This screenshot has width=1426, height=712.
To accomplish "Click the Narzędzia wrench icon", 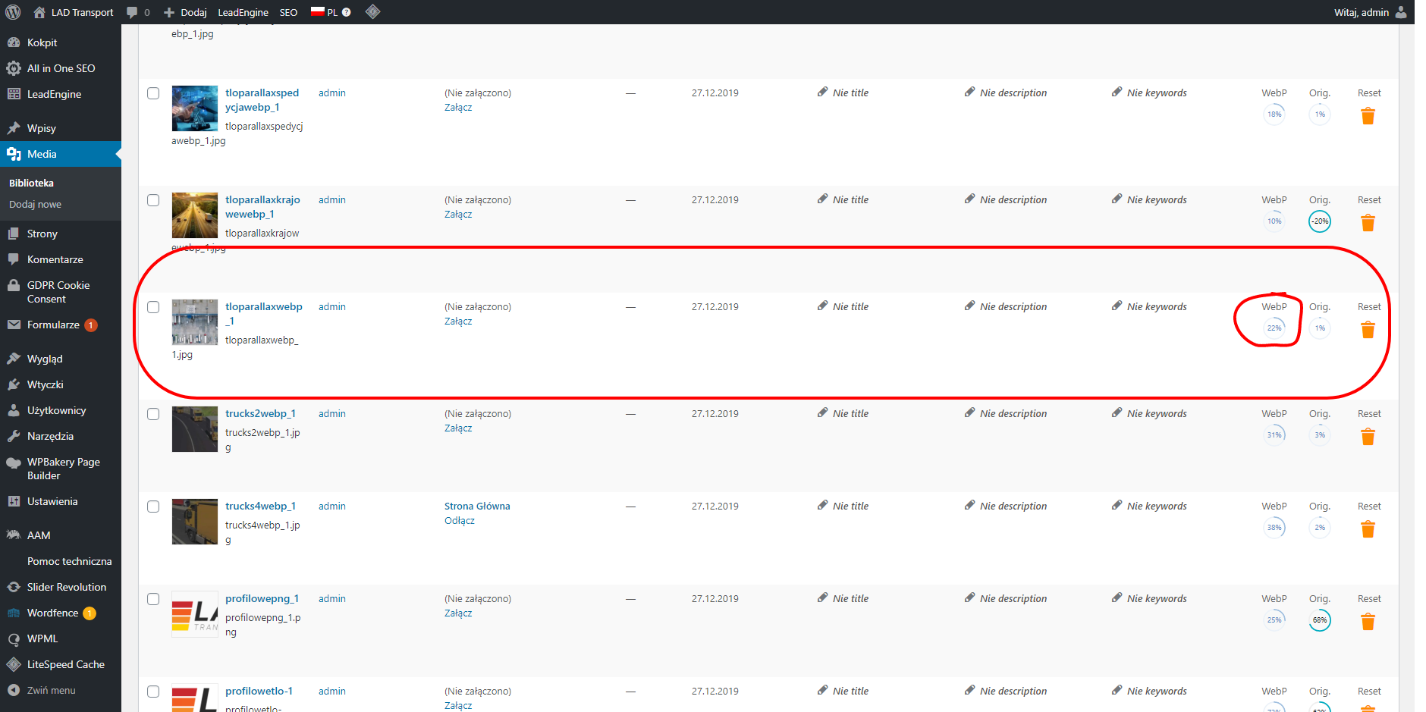I will point(14,436).
